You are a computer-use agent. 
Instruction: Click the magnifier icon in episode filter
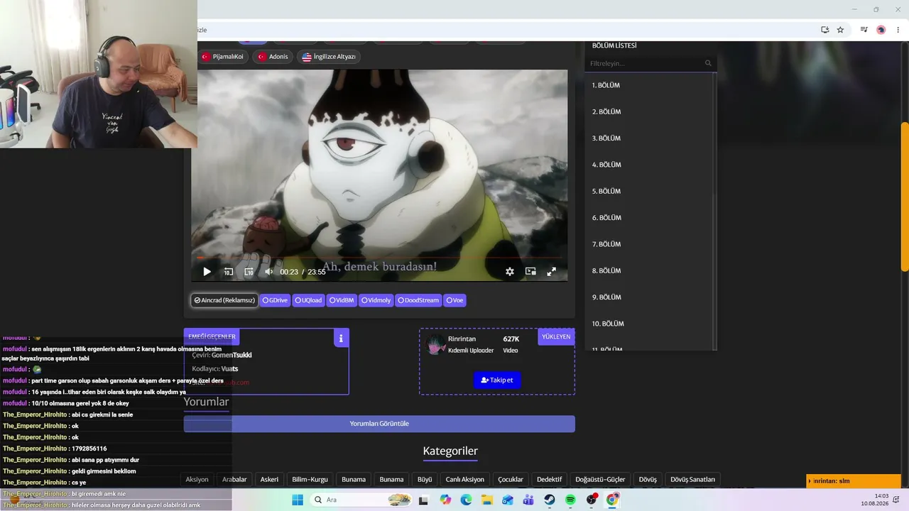tap(708, 63)
